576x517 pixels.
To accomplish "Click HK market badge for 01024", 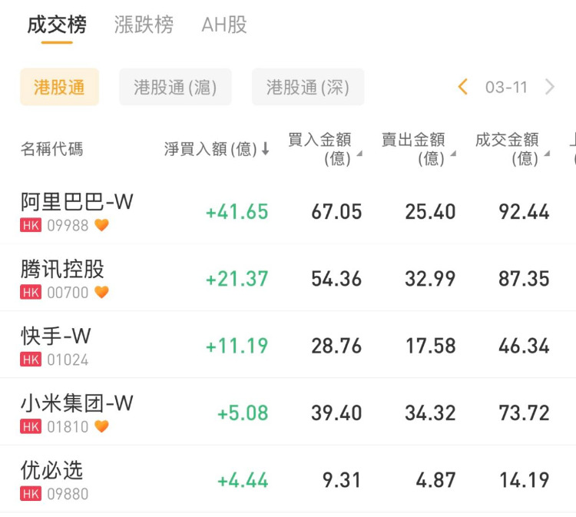I will click(x=31, y=360).
